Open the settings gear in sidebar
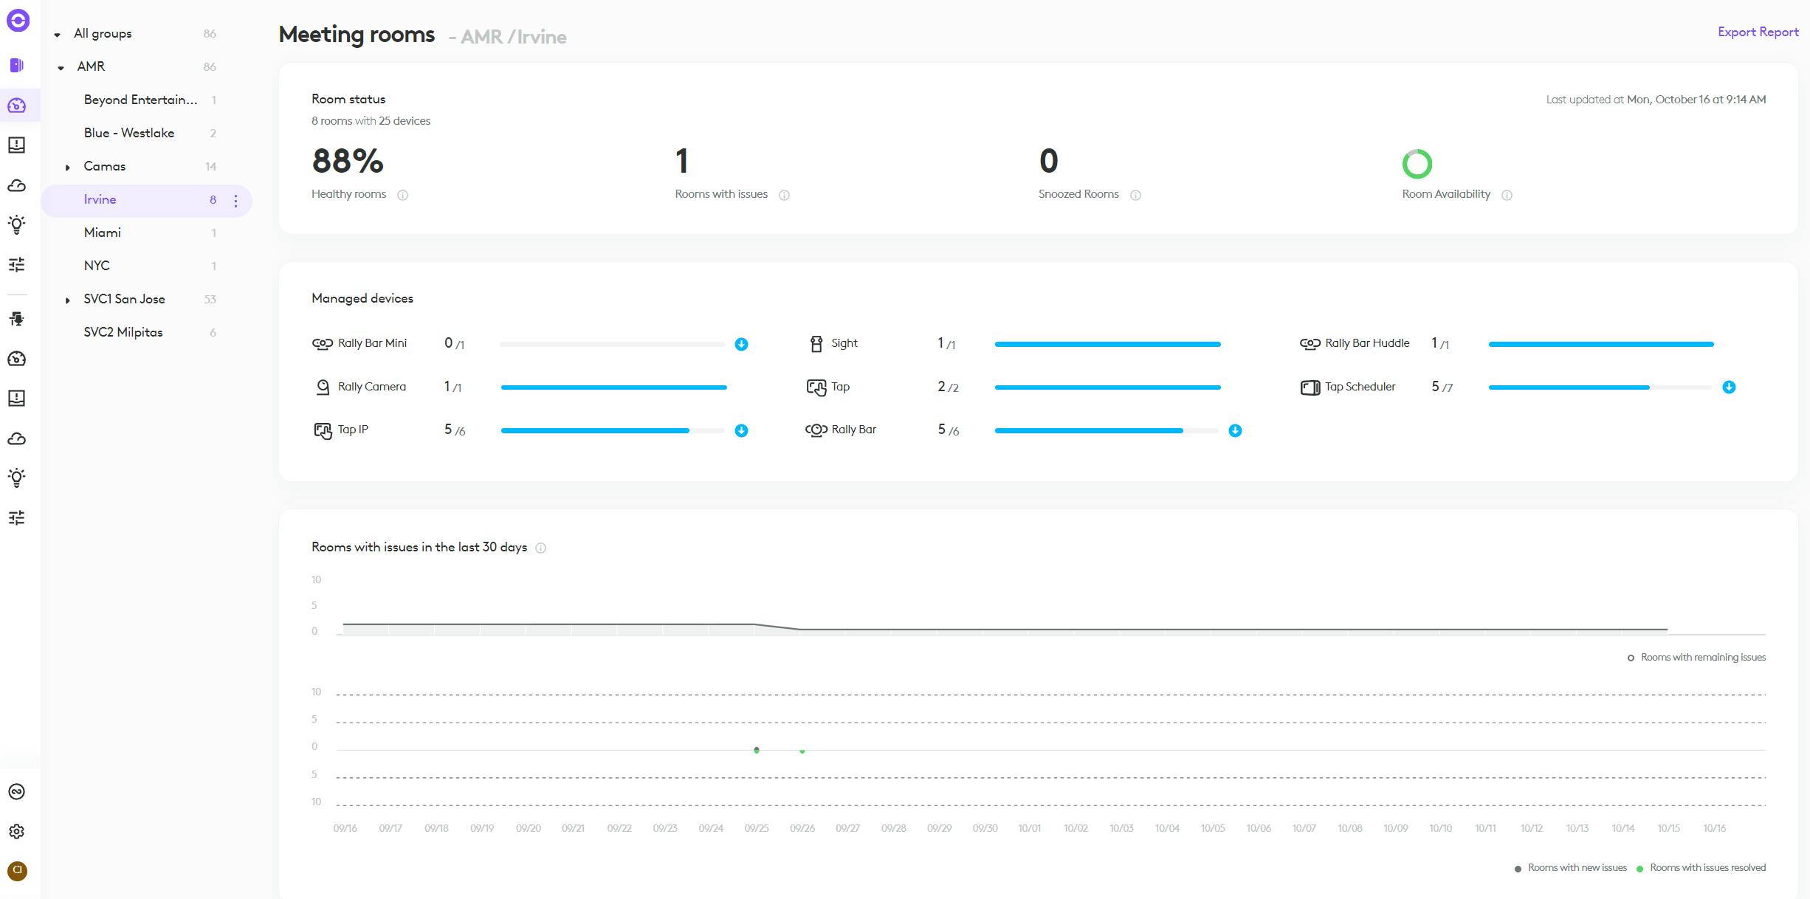This screenshot has width=1810, height=899. point(17,831)
